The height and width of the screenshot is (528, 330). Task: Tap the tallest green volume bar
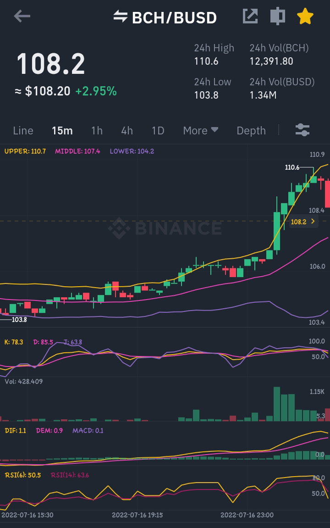point(277,404)
